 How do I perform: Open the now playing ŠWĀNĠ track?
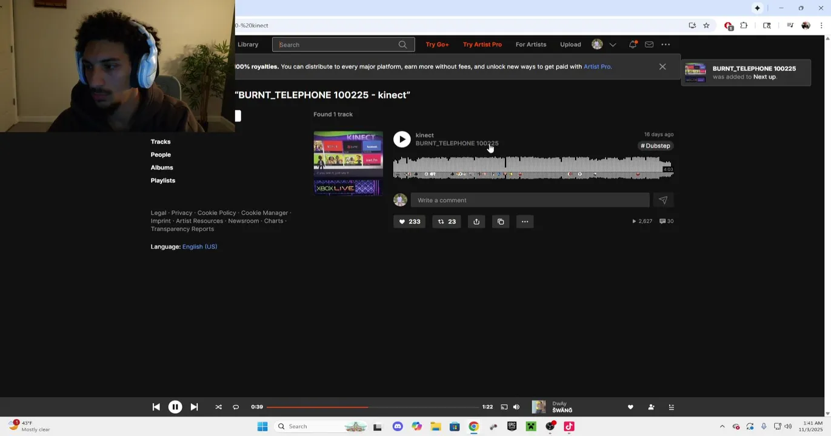tap(562, 411)
